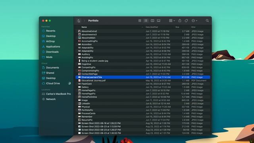Select Being a student Leader.jpg
254x143 pixels.
pos(143,61)
